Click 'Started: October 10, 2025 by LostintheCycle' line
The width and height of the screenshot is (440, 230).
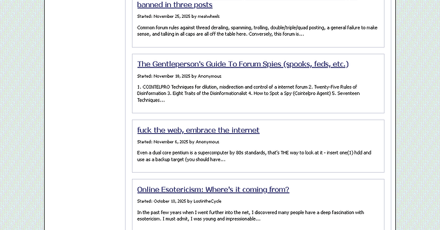179,201
